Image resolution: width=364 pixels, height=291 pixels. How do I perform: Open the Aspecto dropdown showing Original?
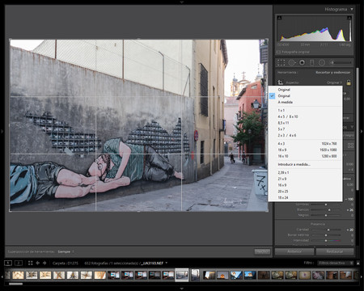pyautogui.click(x=334, y=82)
